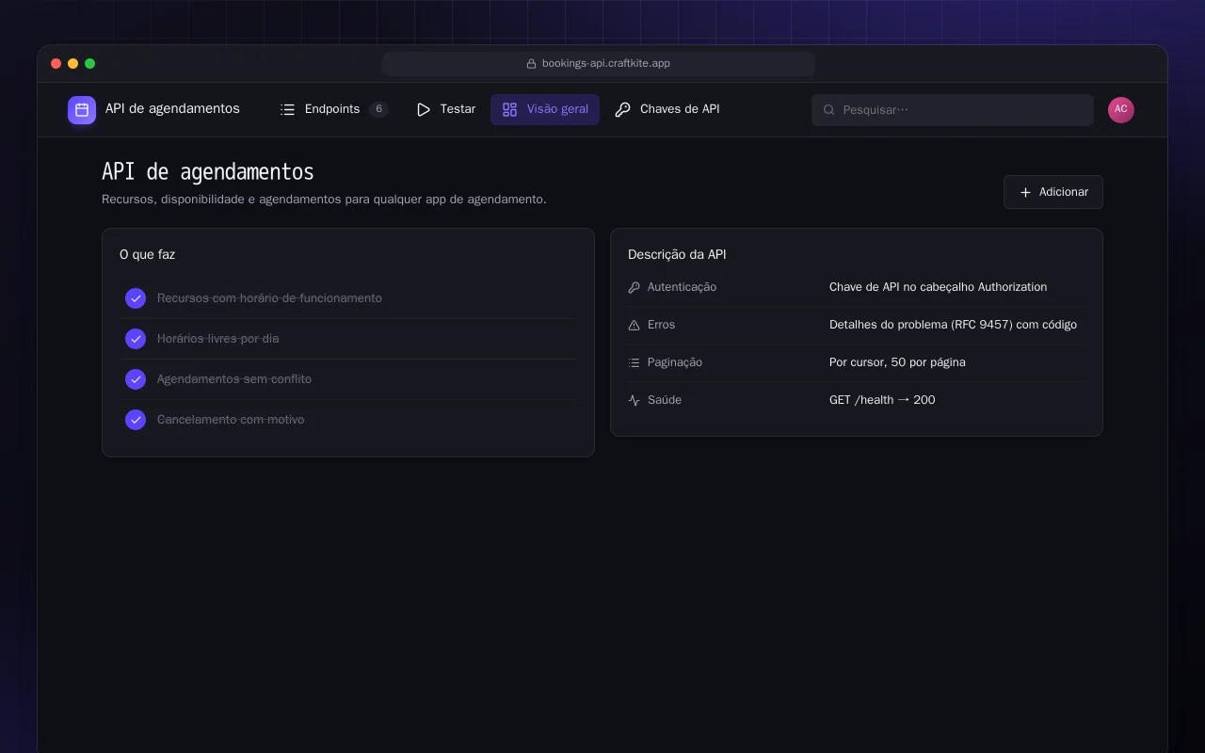Click the plus icon on Adicionar

pos(1026,192)
